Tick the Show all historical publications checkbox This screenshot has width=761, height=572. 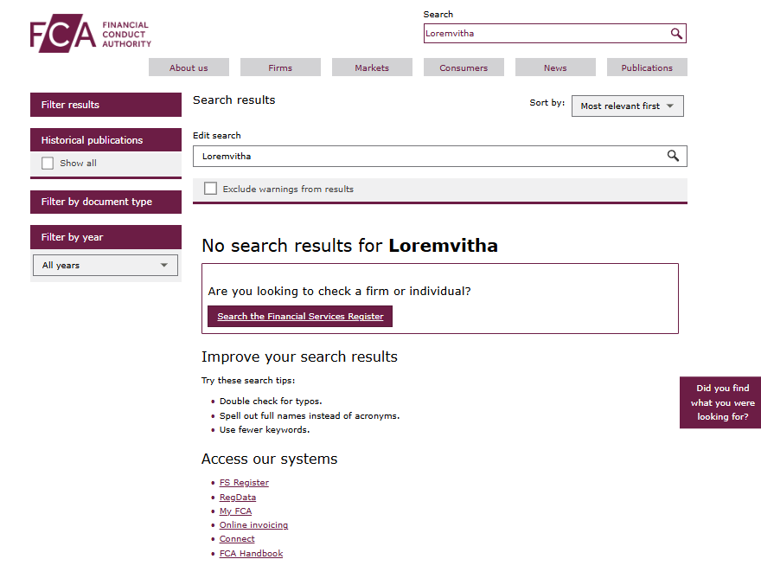tap(48, 163)
